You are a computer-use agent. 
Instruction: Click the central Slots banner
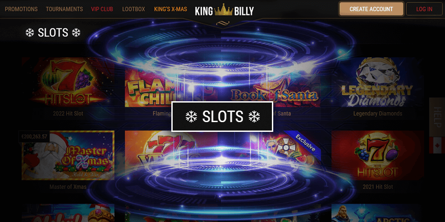click(222, 116)
